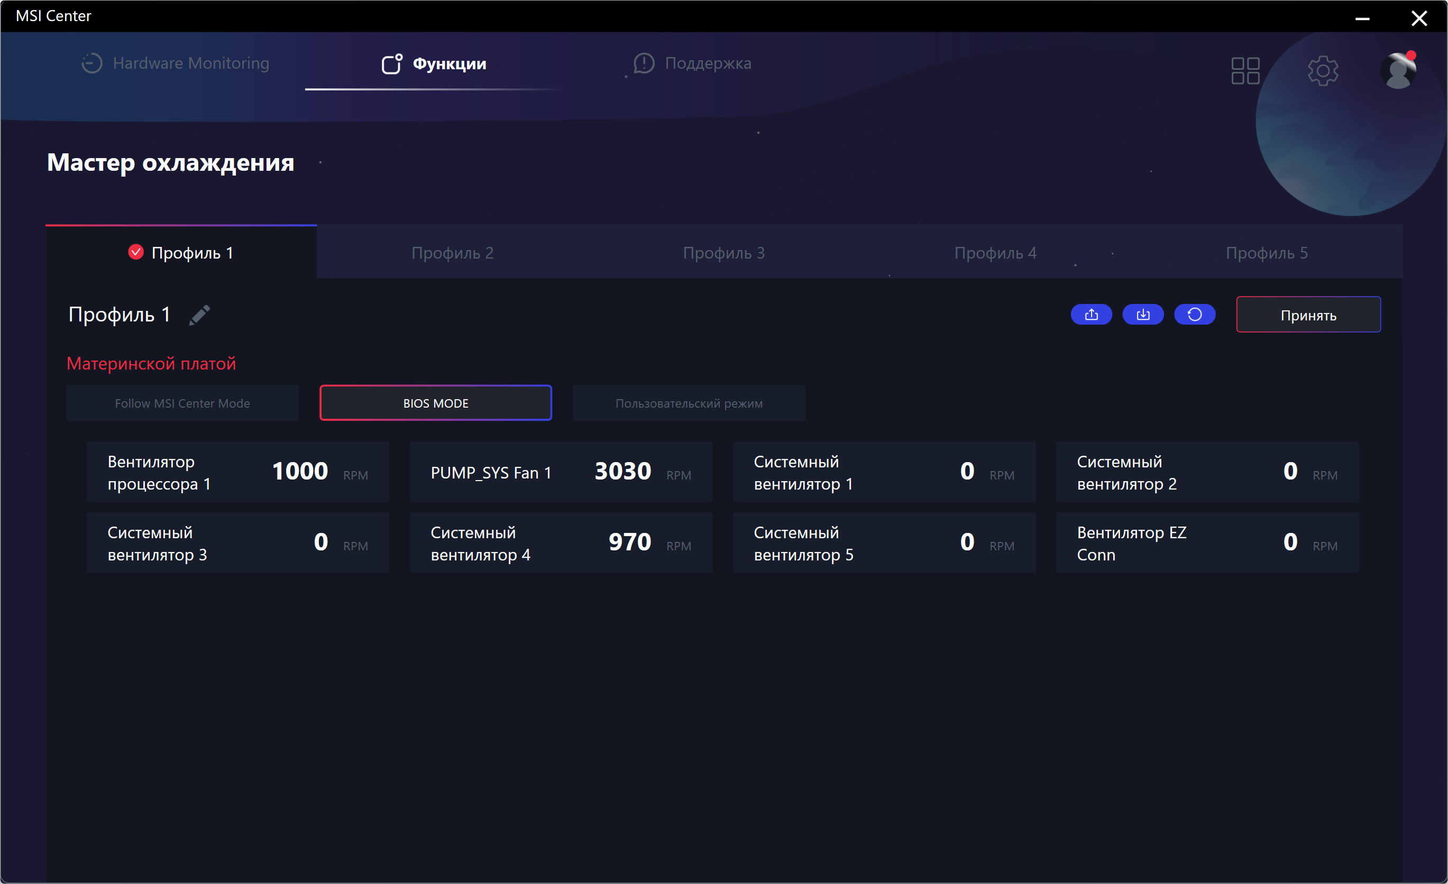Go to the Профиль 5 tab

(1267, 253)
